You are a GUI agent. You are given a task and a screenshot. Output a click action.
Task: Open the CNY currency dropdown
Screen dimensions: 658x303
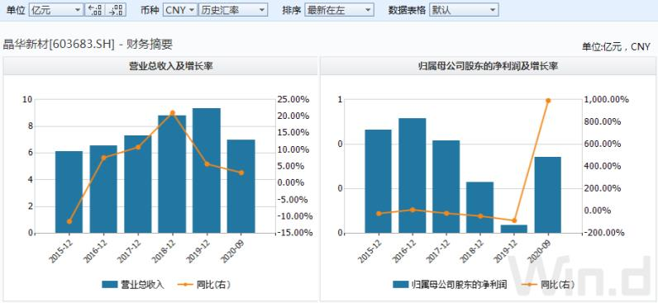click(x=179, y=10)
